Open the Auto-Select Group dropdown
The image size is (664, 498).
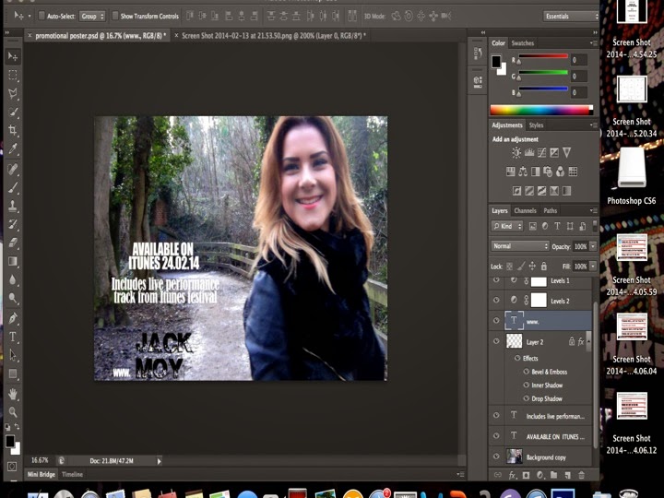pos(91,16)
